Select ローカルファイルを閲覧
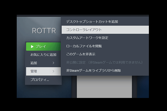This screenshot has height=111, width=167. pos(105,46)
